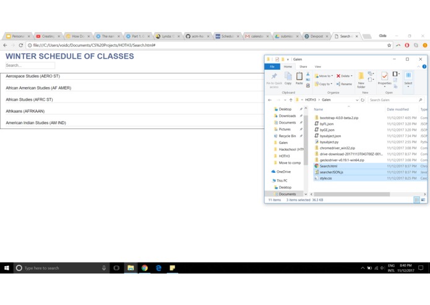The image size is (430, 305).
Task: Switch Explorer to details view icon
Action: (x=416, y=200)
